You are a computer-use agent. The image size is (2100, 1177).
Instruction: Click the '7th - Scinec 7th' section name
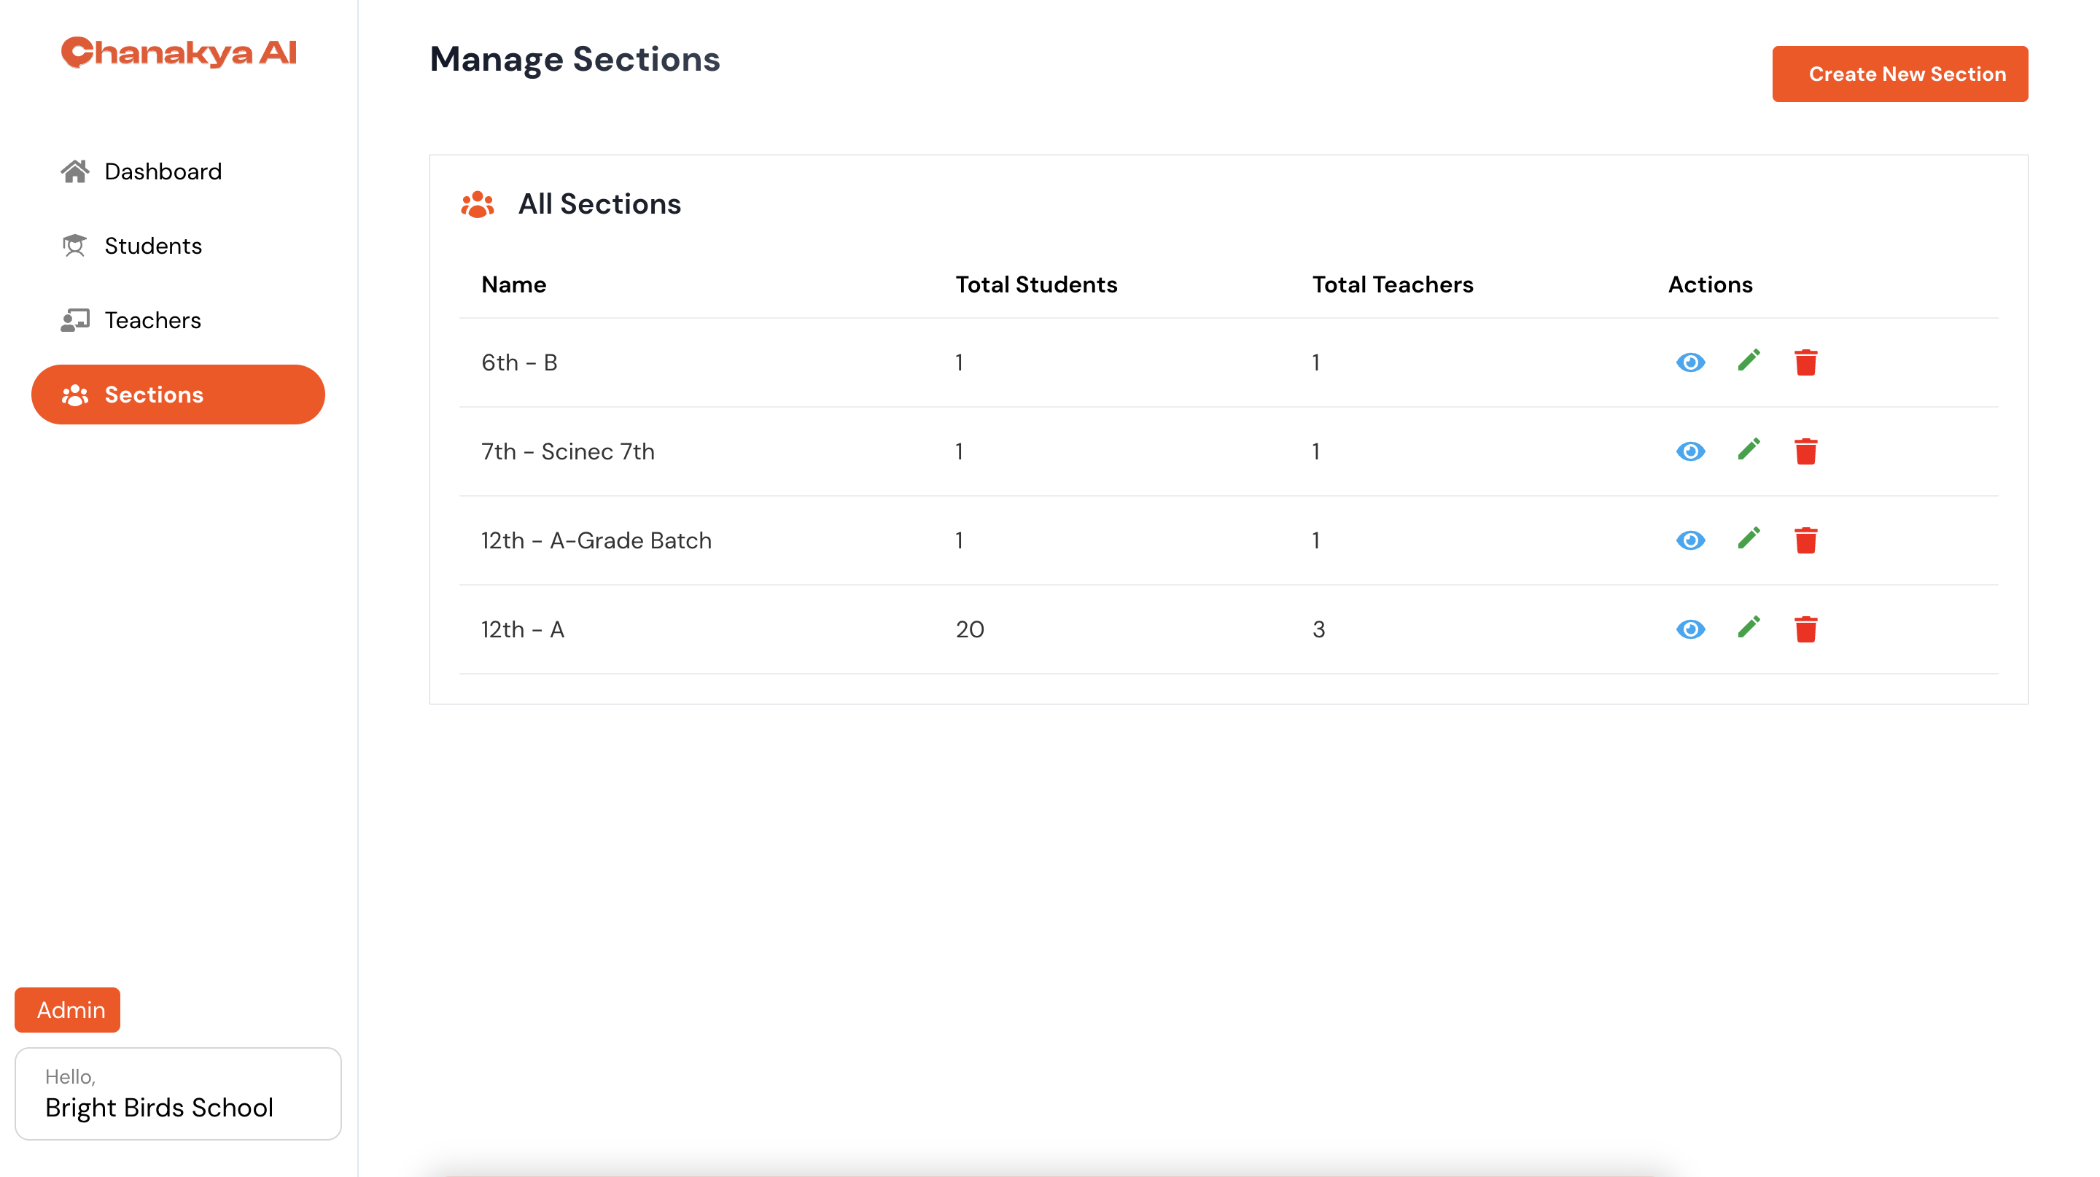coord(567,451)
